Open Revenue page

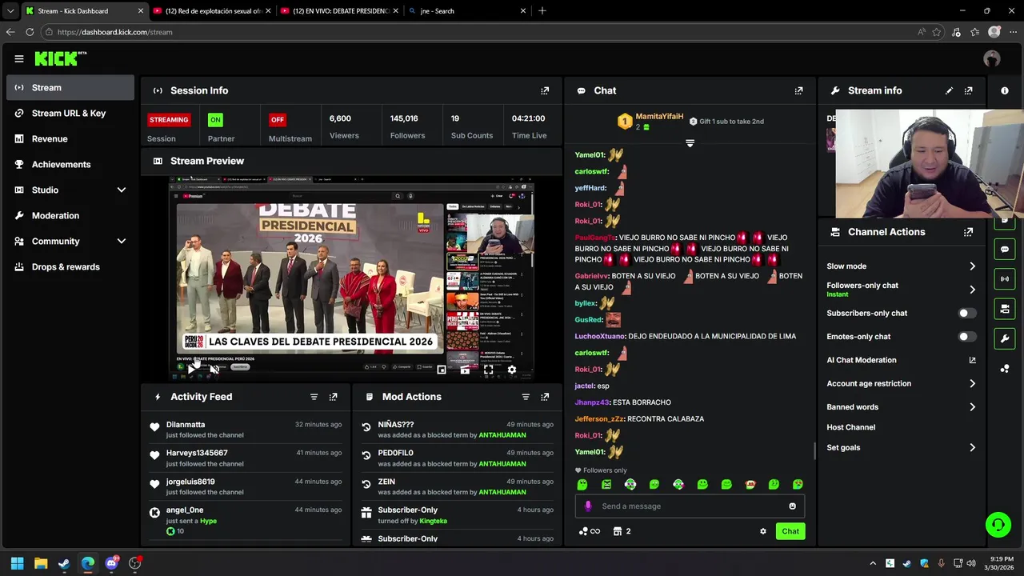click(70, 138)
